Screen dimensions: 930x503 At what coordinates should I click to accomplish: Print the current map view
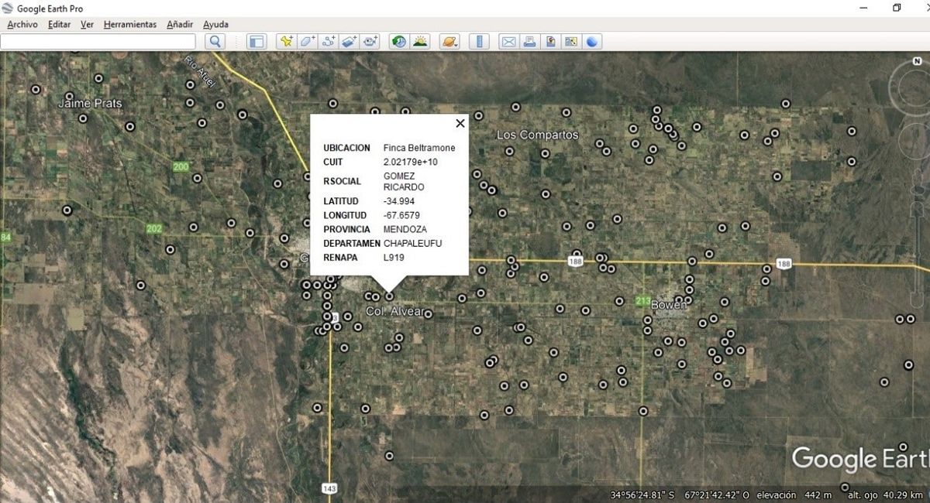click(x=529, y=42)
